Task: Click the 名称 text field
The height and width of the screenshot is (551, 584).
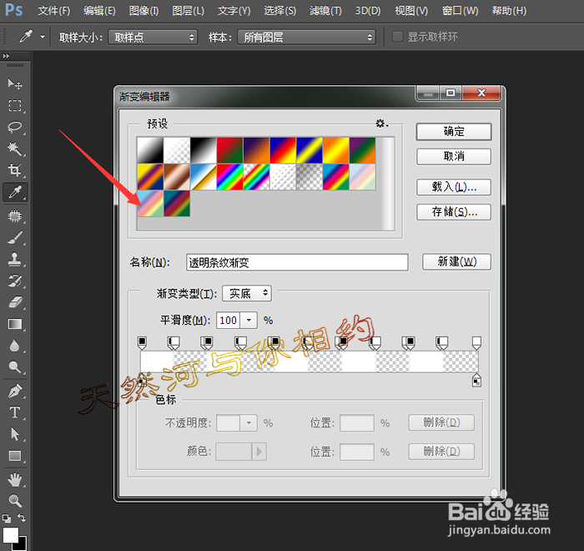Action: pos(297,262)
